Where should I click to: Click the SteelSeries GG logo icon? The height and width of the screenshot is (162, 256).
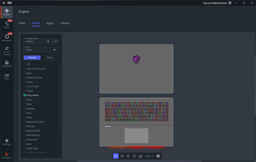(4, 3)
